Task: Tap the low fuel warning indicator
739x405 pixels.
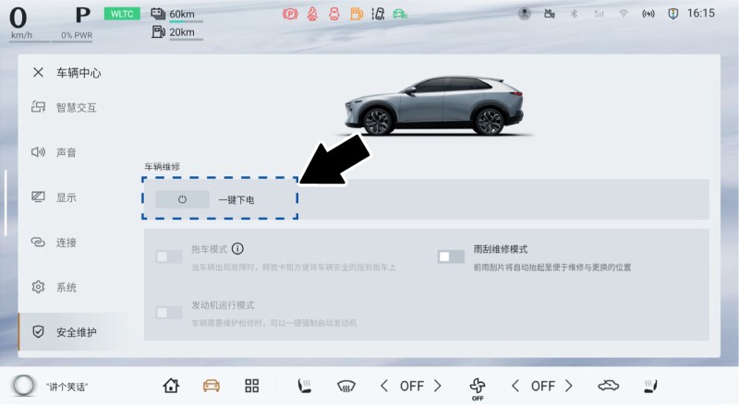Action: tap(357, 14)
